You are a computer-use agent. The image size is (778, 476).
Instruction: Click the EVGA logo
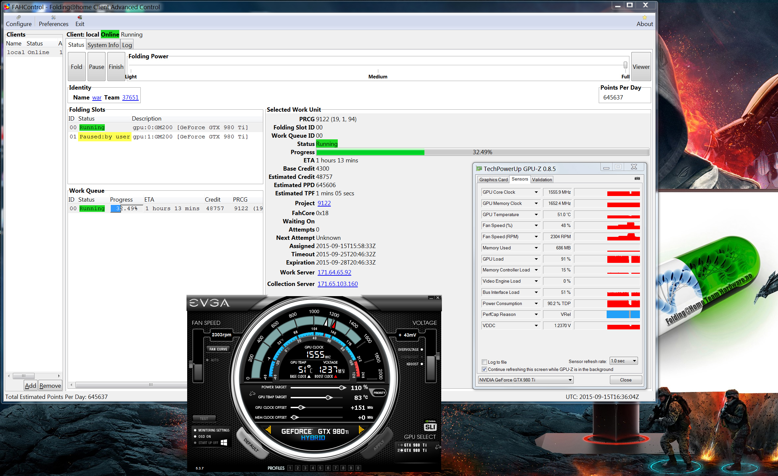click(x=210, y=303)
